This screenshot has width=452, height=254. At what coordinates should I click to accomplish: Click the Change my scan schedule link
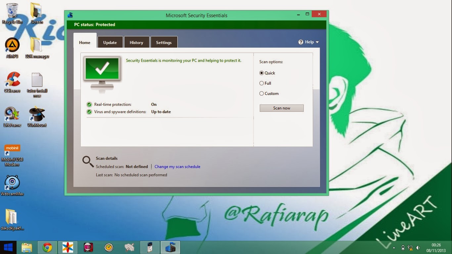tap(177, 167)
